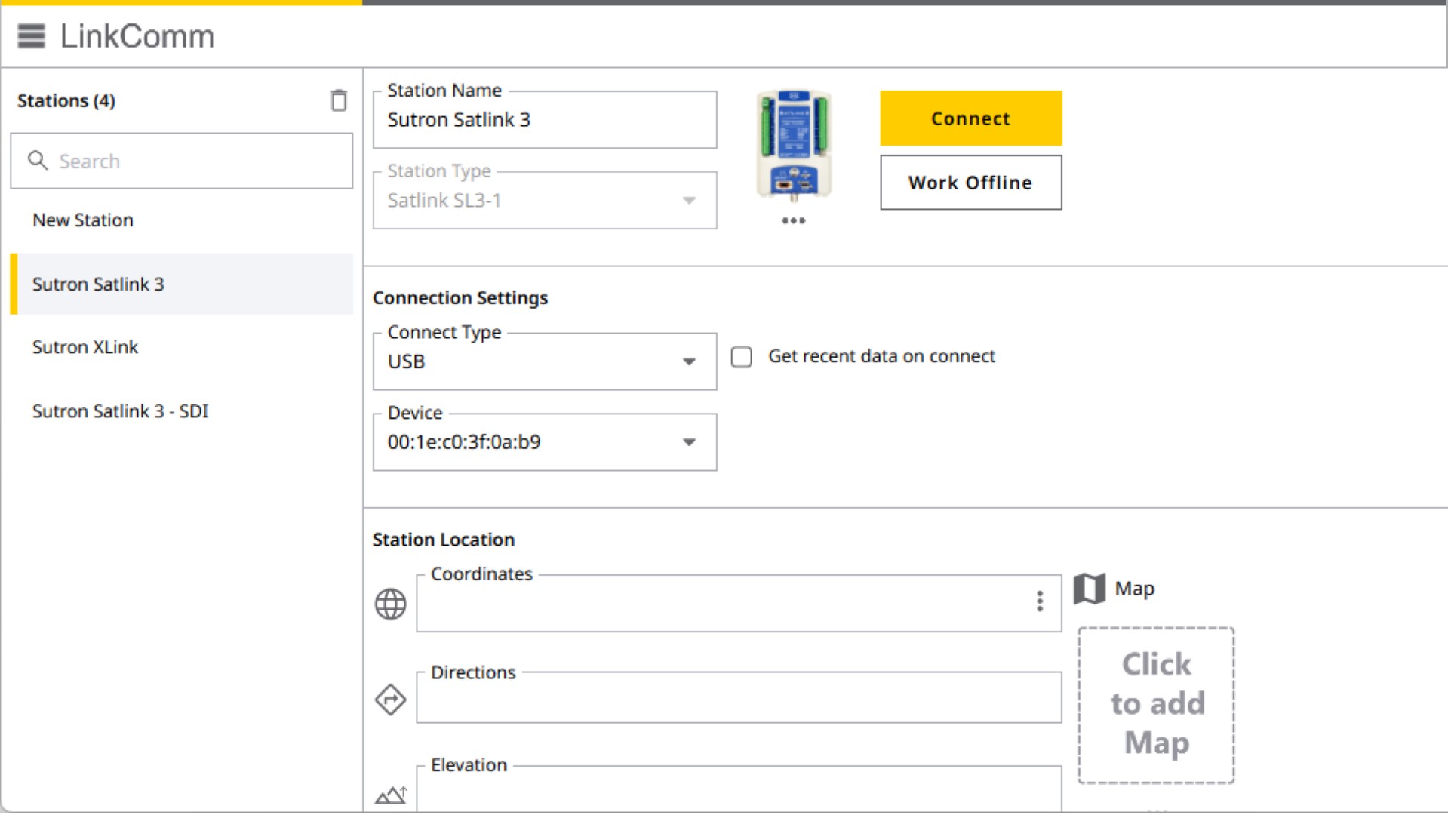
Task: Click the LinkComm title text
Action: point(137,36)
